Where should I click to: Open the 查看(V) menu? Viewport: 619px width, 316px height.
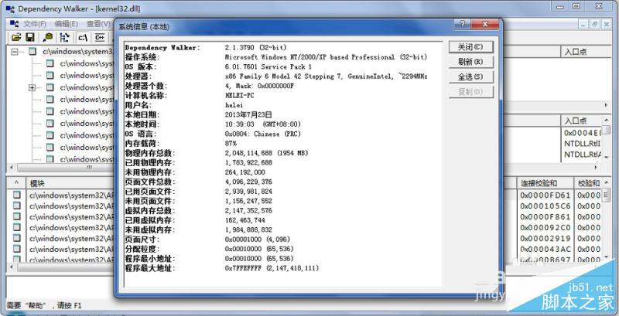point(98,24)
